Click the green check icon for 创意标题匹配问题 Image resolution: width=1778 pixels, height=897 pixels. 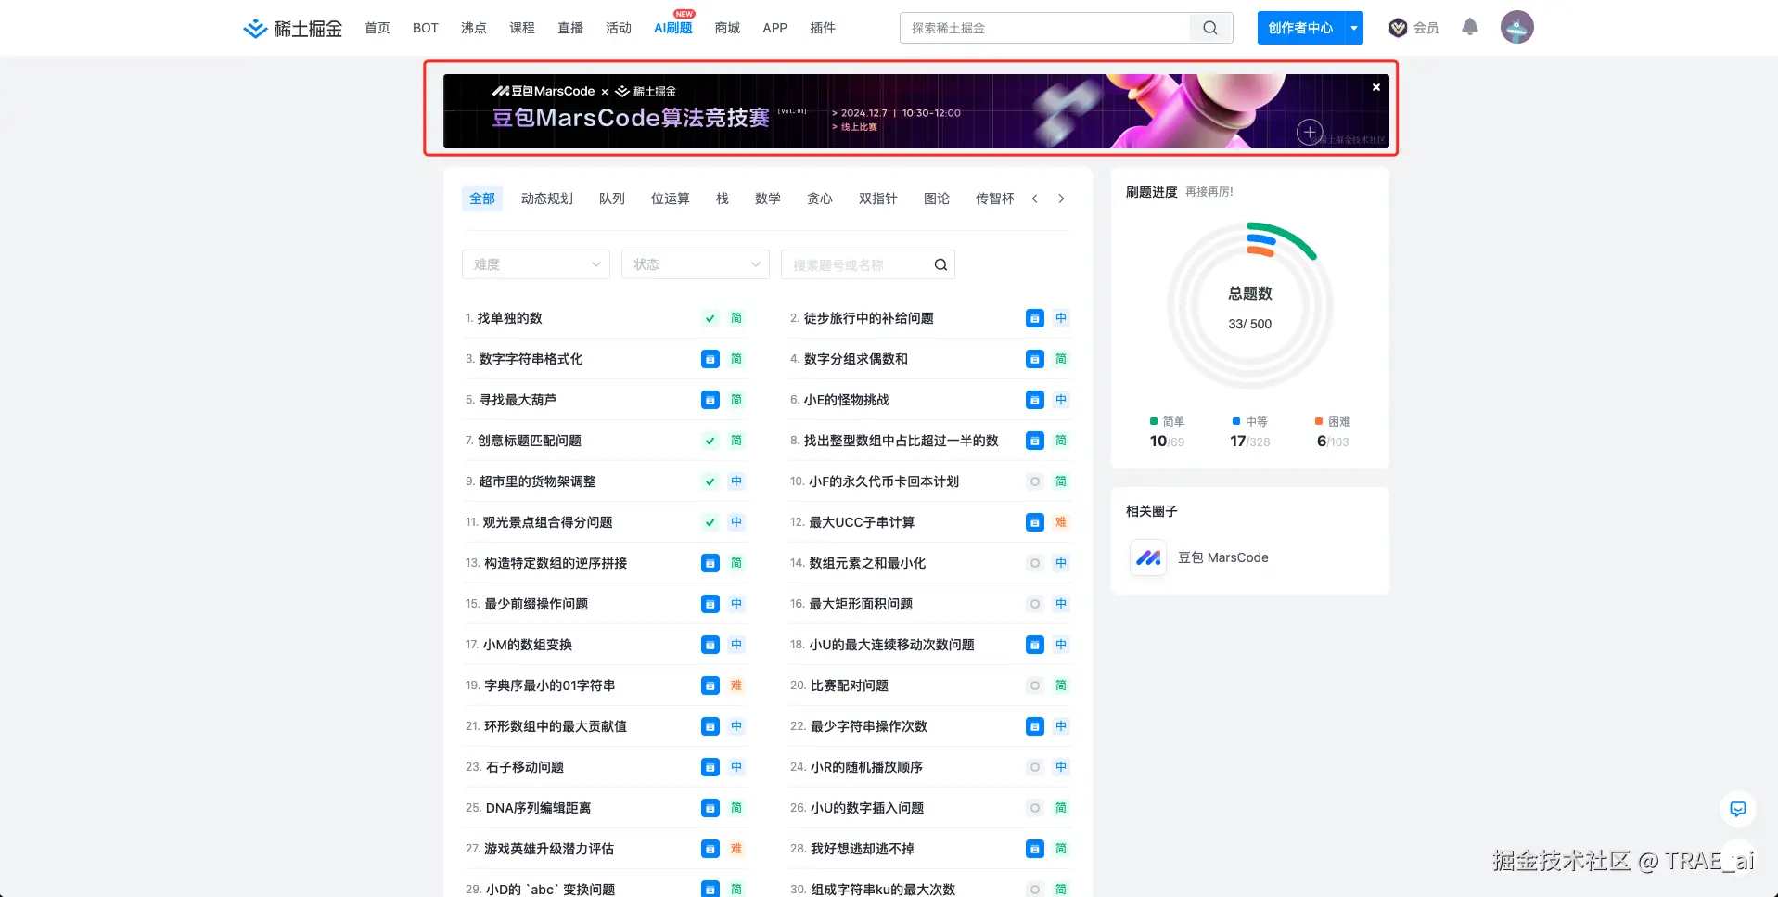pyautogui.click(x=710, y=441)
